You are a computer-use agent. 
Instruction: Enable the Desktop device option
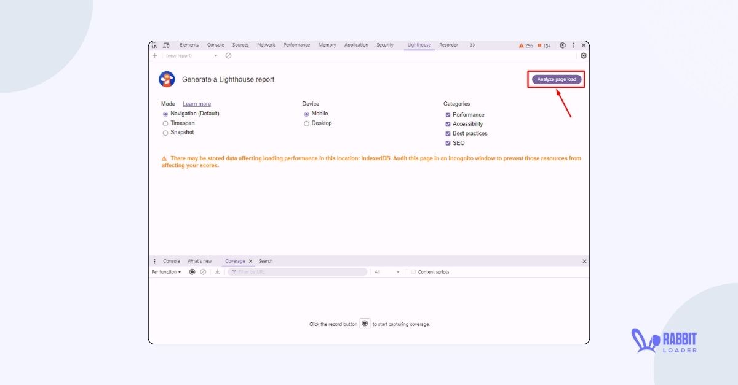pyautogui.click(x=306, y=123)
